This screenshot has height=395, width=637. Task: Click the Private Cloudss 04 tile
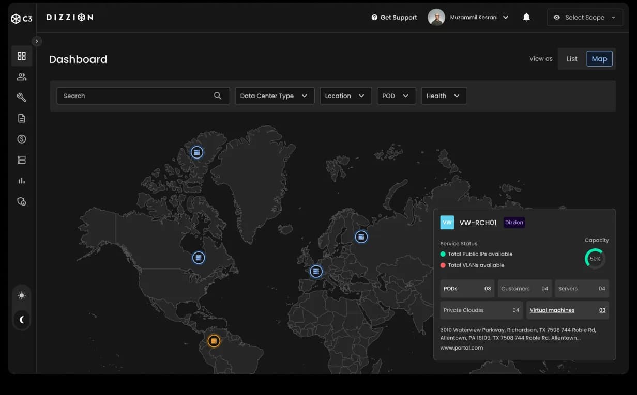[x=481, y=310]
